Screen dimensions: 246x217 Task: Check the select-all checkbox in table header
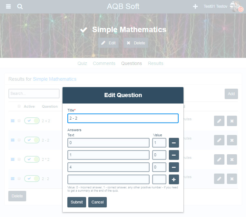(19, 106)
